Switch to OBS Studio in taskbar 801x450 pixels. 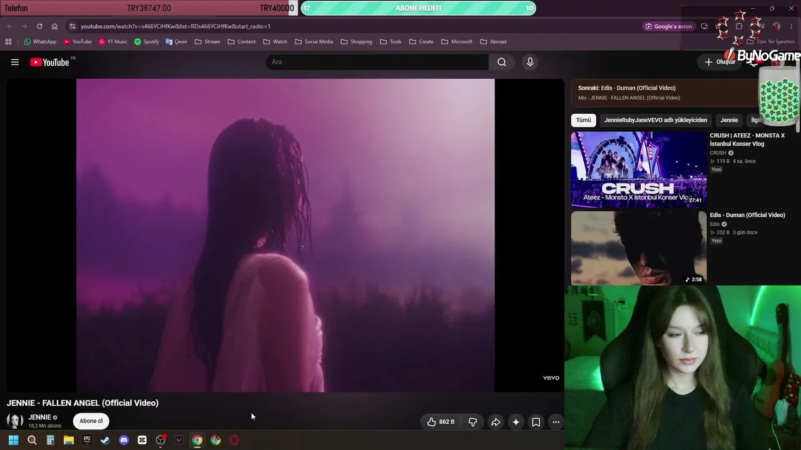tap(161, 440)
